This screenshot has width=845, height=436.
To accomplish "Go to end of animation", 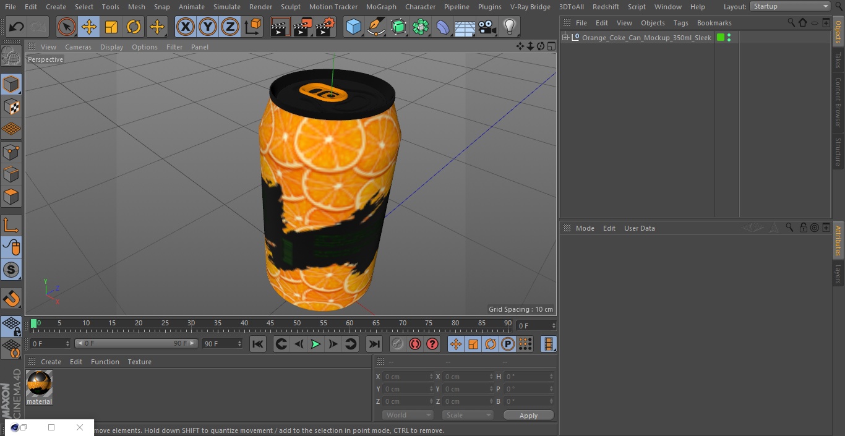I will (374, 344).
